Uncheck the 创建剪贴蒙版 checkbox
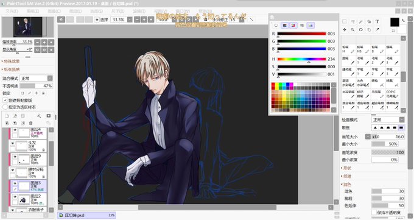 [5, 100]
